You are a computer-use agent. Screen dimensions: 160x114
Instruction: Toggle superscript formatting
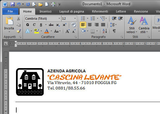(64, 25)
